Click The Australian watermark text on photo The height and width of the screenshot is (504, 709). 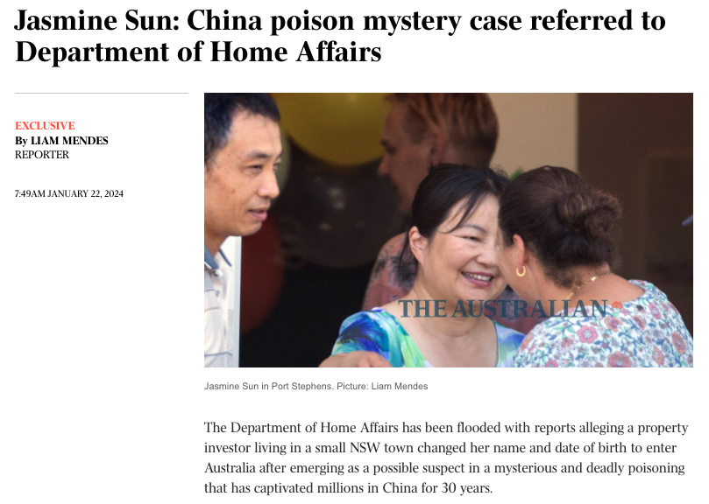[502, 309]
